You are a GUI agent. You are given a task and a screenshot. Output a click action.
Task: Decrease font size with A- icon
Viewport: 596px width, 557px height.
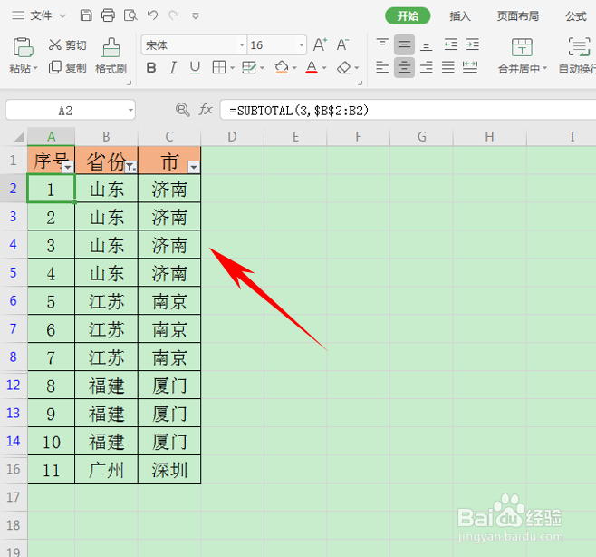[343, 44]
